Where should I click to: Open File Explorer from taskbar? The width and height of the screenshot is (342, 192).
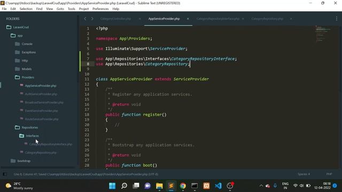pos(159,186)
